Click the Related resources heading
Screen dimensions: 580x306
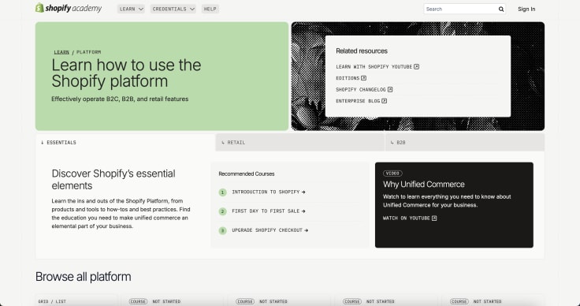(362, 51)
